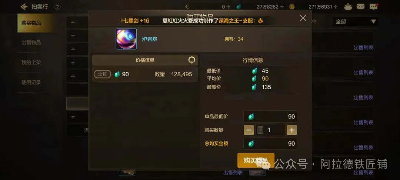This screenshot has width=400, height=180.
Task: Select the 出售 listing row at 90
Action: tap(145, 74)
